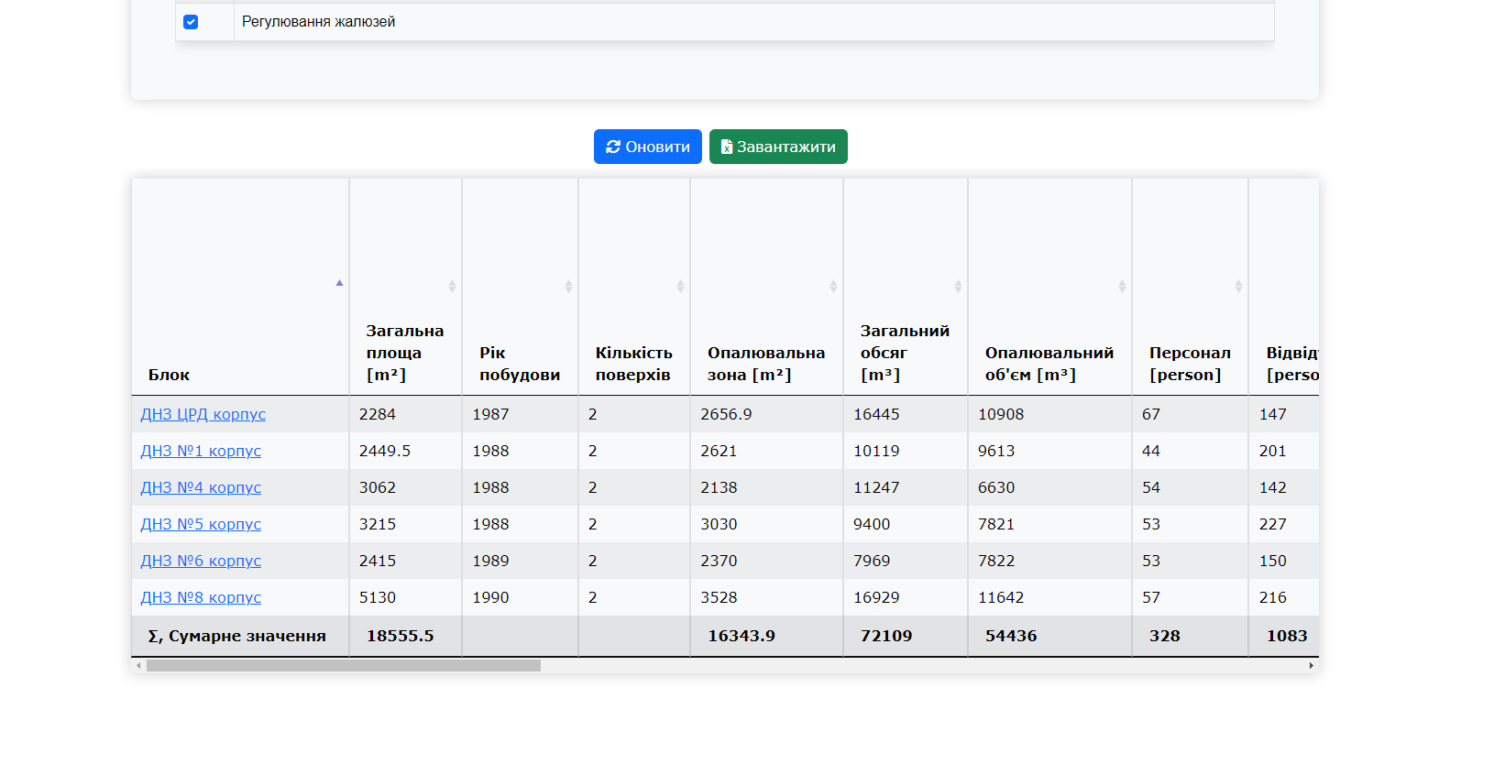Click the left arrow of table scrollbar
The width and height of the screenshot is (1505, 764).
click(x=138, y=666)
